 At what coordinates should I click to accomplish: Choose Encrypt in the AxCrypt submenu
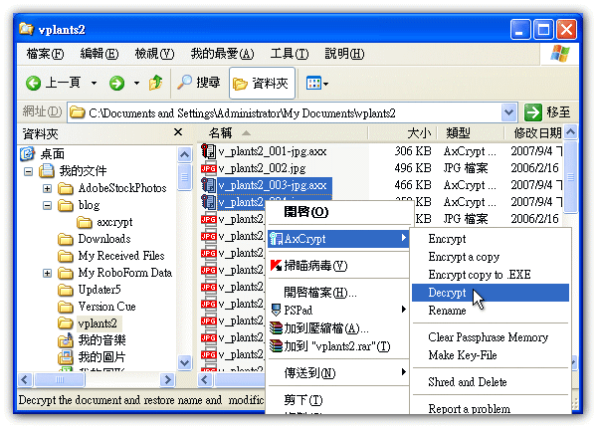pyautogui.click(x=491, y=239)
